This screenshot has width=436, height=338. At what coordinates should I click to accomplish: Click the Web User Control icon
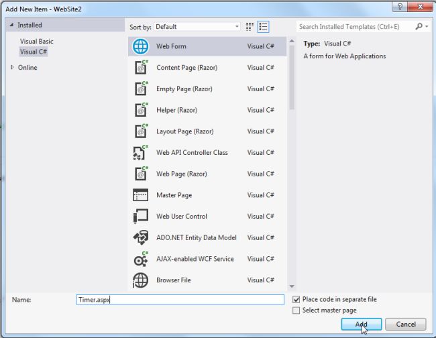point(140,216)
